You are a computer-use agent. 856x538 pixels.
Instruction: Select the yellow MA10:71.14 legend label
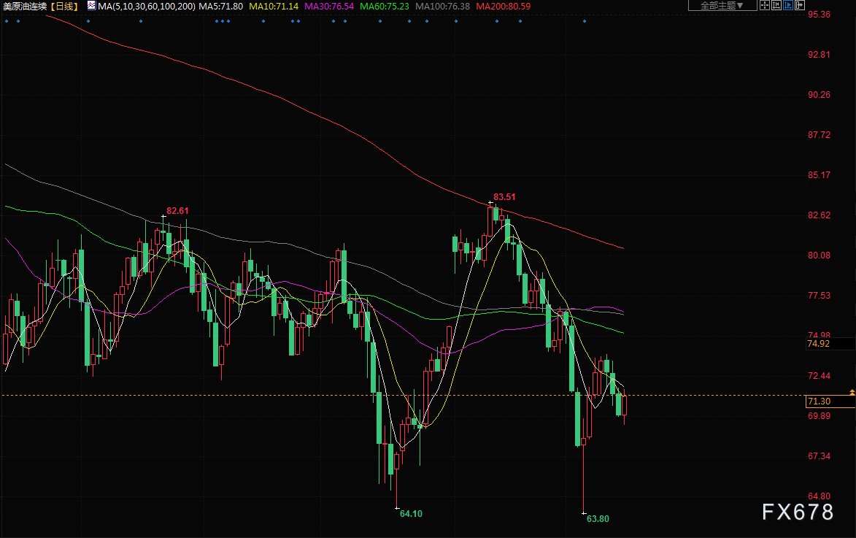(x=274, y=6)
